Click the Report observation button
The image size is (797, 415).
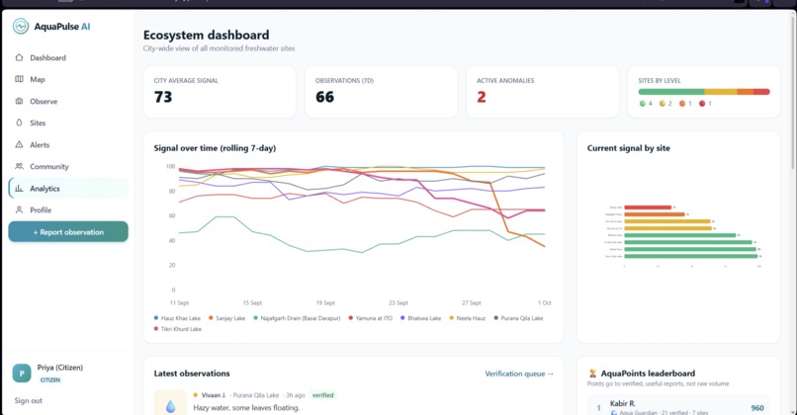tap(68, 231)
